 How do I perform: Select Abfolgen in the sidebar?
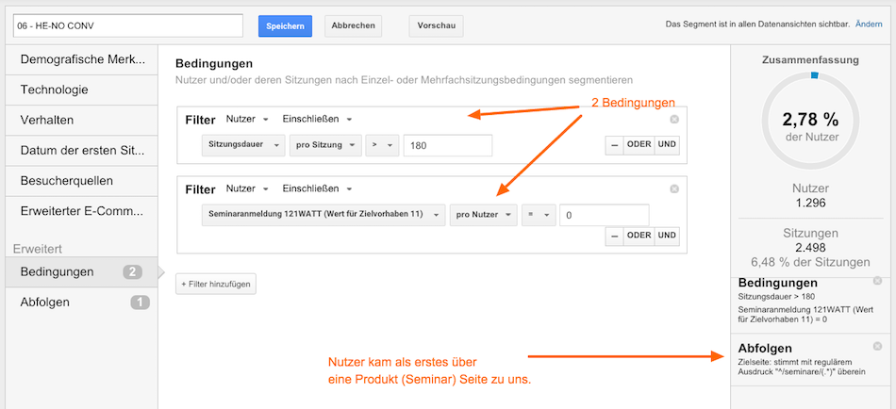coord(82,303)
